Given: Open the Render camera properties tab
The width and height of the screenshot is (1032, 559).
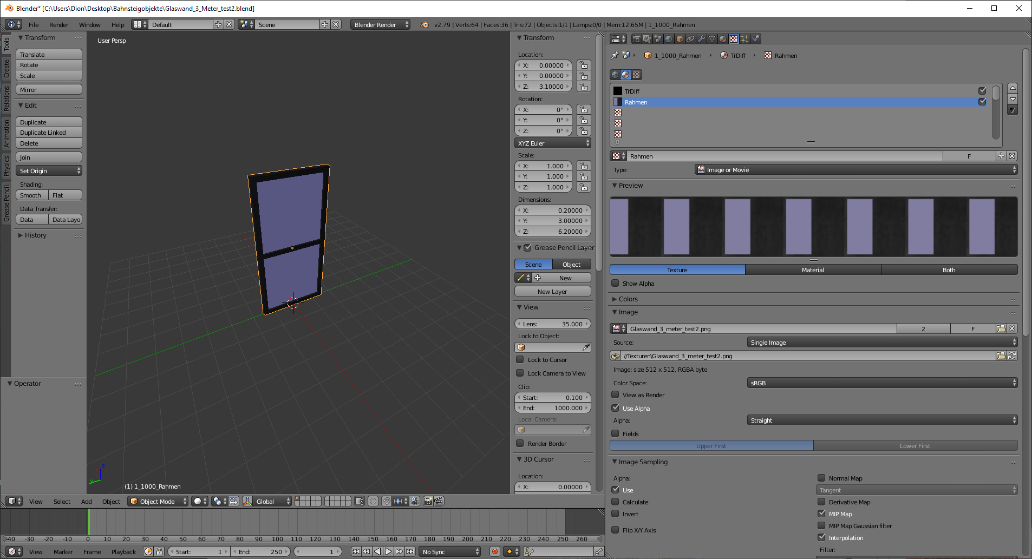Looking at the screenshot, I should [x=636, y=39].
